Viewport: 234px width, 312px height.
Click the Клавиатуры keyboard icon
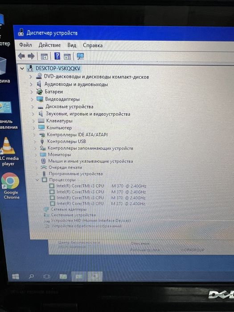coord(41,121)
